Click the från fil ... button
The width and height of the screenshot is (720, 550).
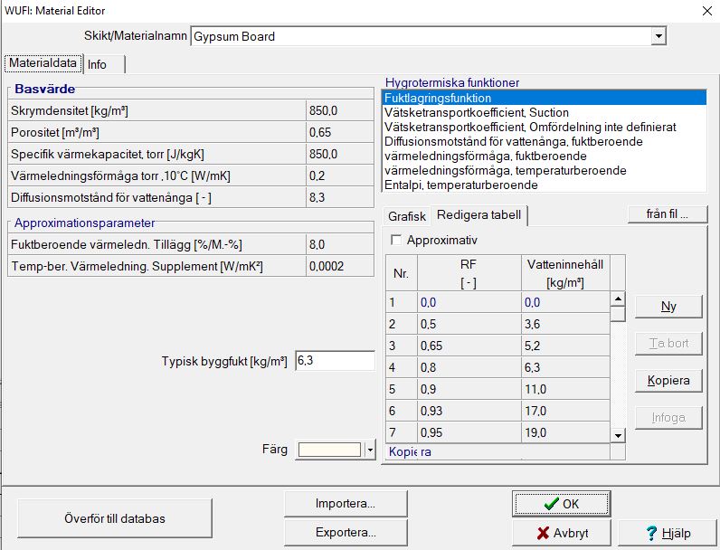click(668, 214)
